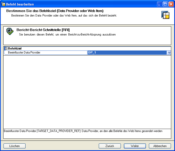Collapse the Befehlziel group

6,49
